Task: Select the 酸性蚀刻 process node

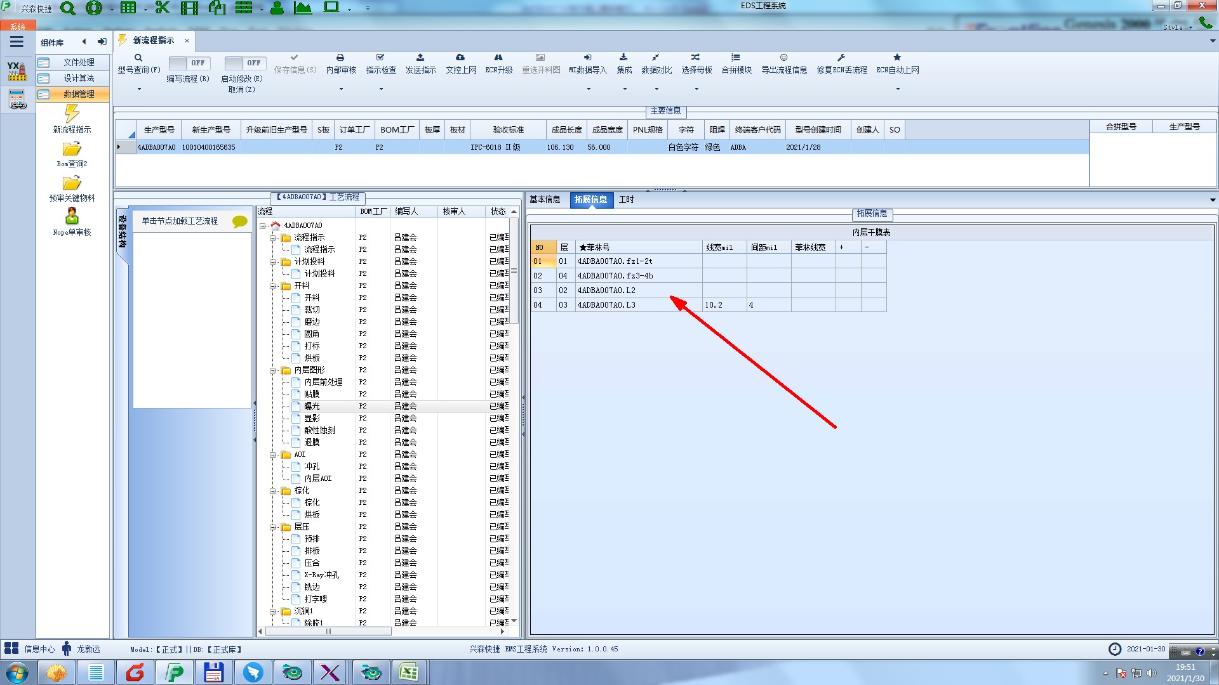Action: (319, 430)
